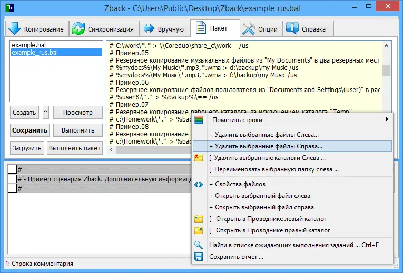
Task: Click the document icon on Пакет tab
Action: tap(201, 28)
